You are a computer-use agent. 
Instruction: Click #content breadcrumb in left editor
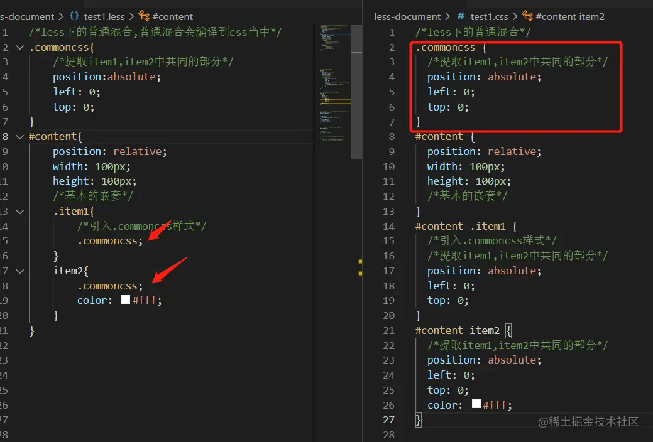coord(172,17)
